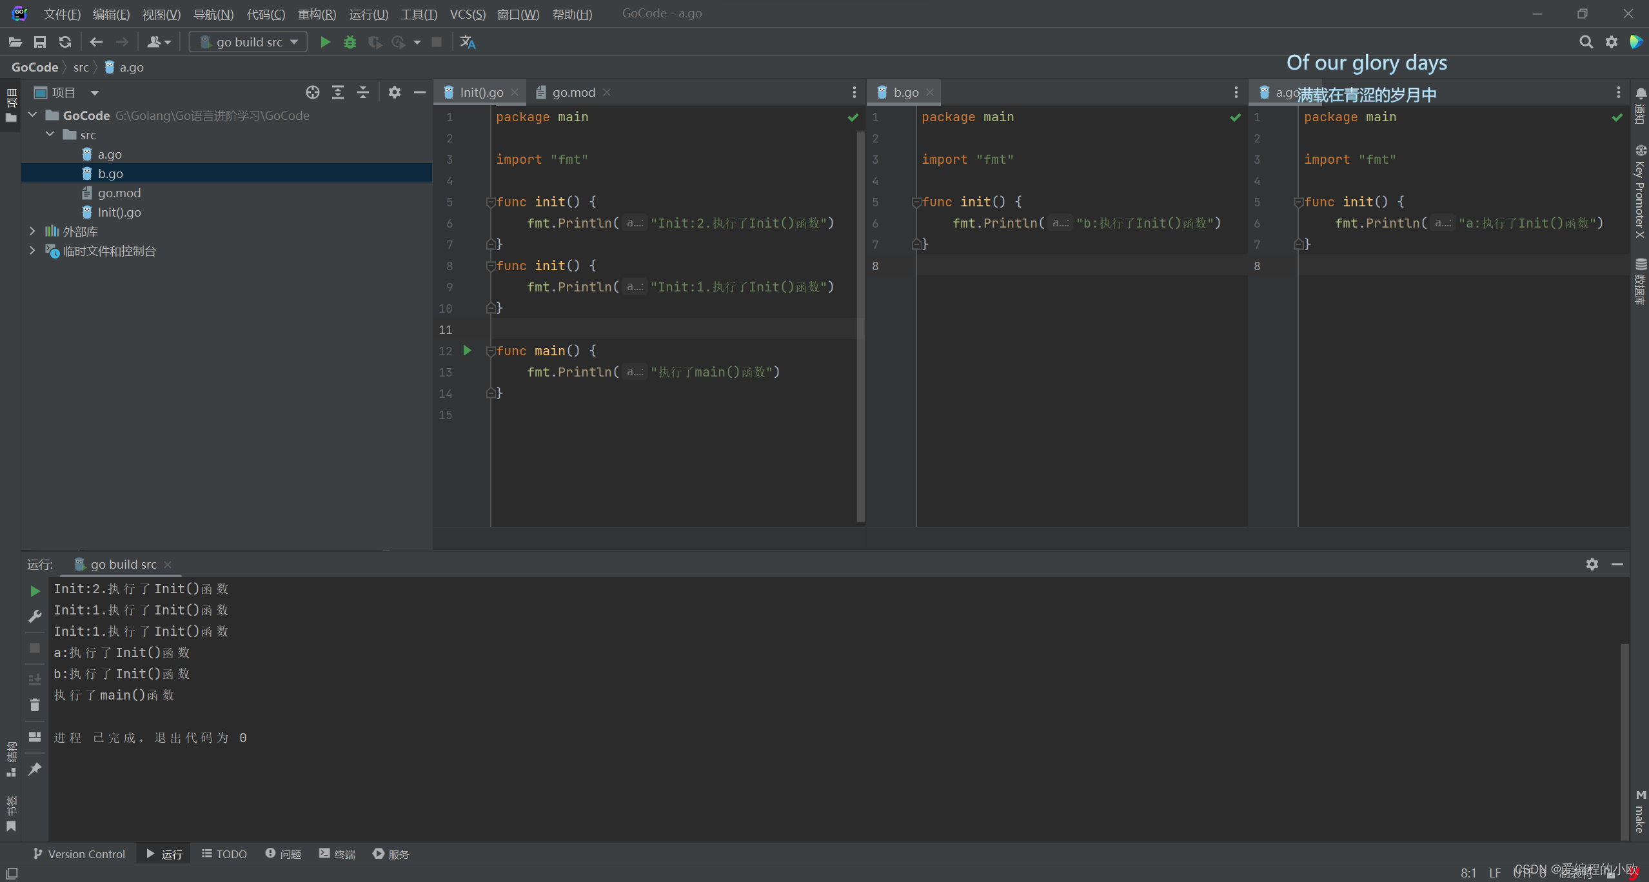Click the run console vertical scrollbar
This screenshot has width=1649, height=882.
(1624, 740)
